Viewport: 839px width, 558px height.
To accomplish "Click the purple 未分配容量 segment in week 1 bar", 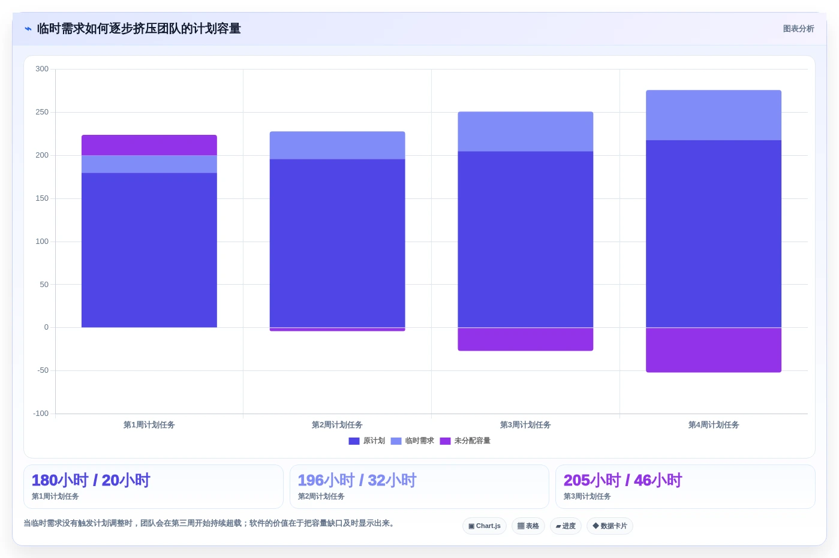I will coord(149,145).
